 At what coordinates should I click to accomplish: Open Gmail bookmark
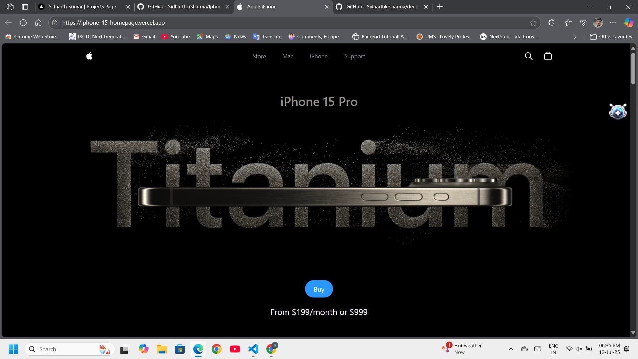coord(144,37)
